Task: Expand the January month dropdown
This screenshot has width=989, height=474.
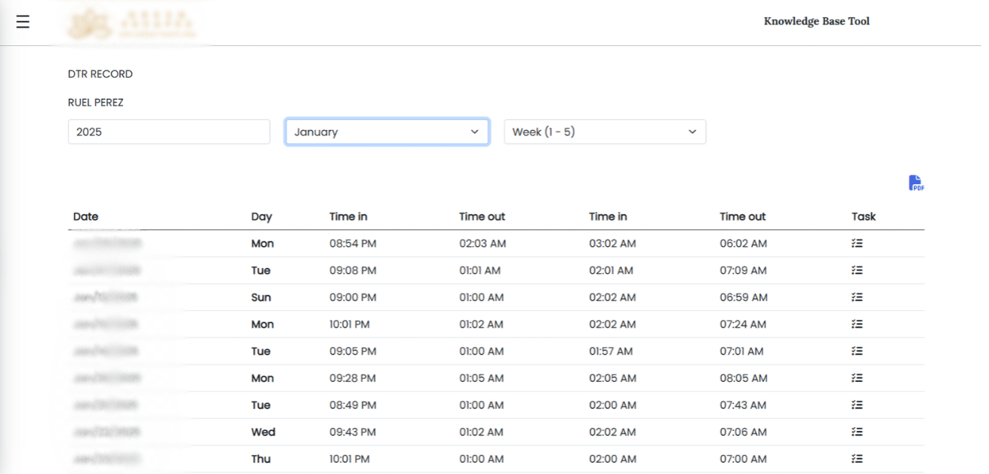Action: pyautogui.click(x=387, y=132)
